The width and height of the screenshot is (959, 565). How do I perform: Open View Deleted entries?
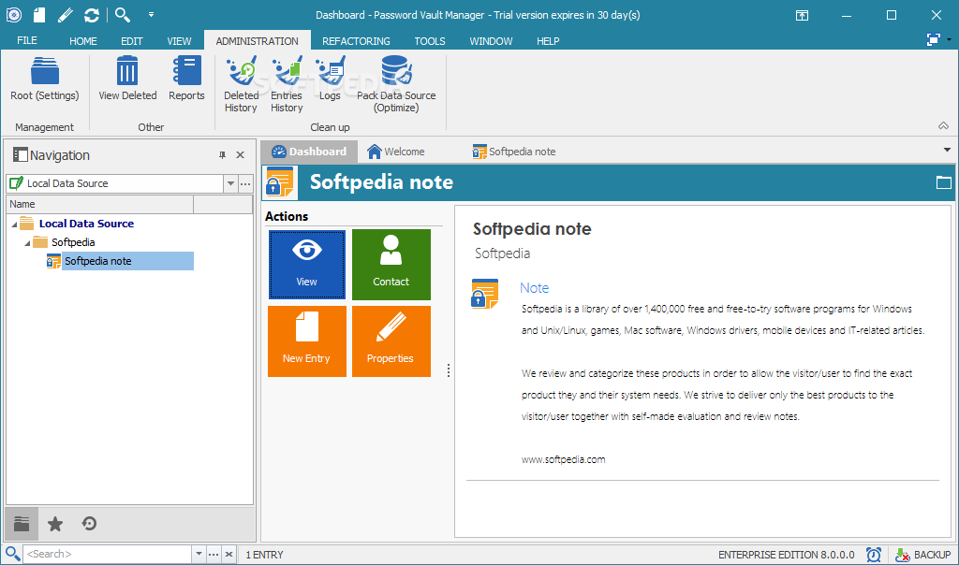(127, 79)
